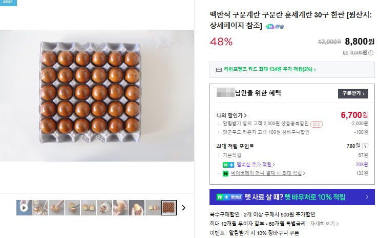The image size is (378, 238).
Task: Select the selected egg tray thumbnail
Action: pos(169,208)
